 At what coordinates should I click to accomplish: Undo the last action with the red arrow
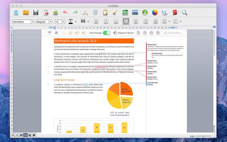point(66,12)
